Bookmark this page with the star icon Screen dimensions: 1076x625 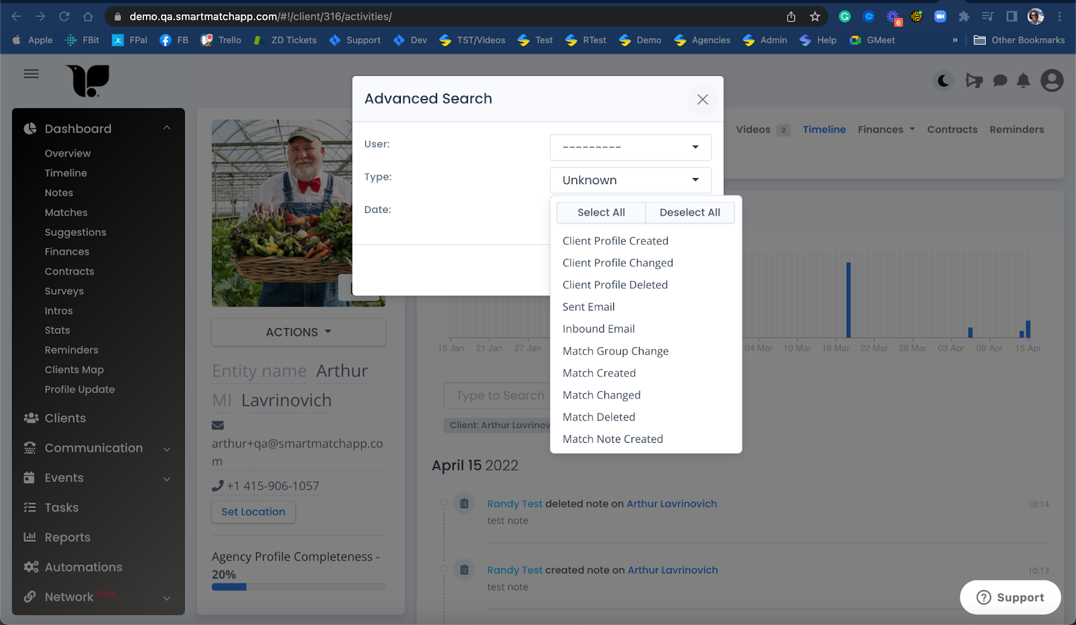[815, 17]
